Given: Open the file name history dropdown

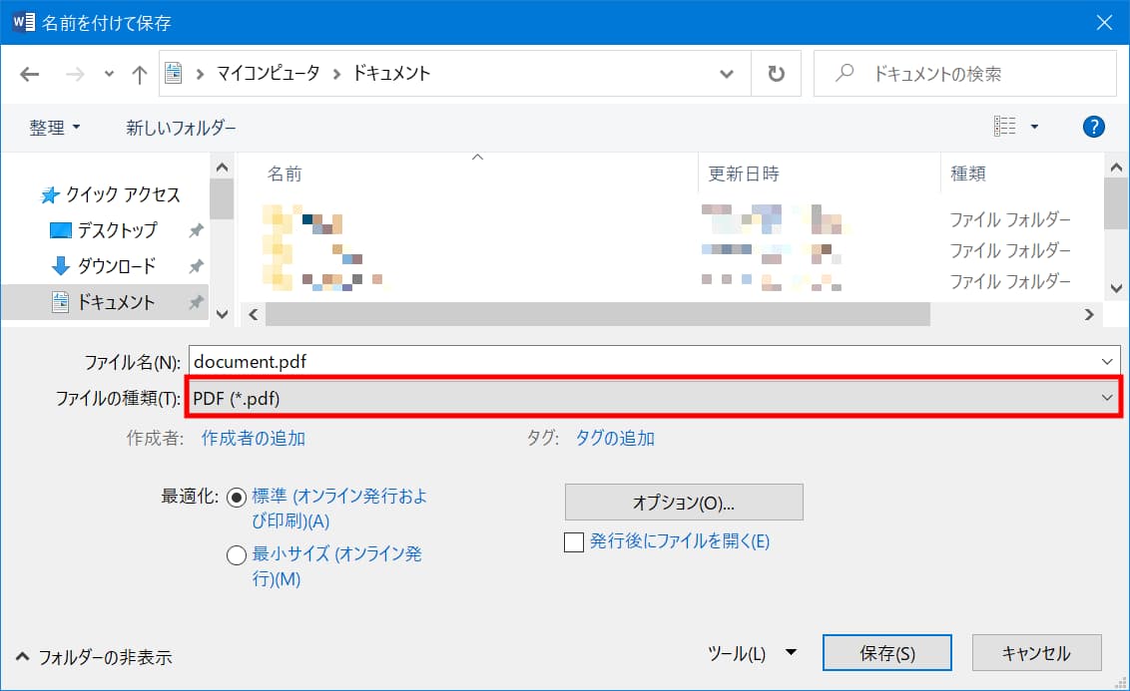Looking at the screenshot, I should click(1106, 361).
